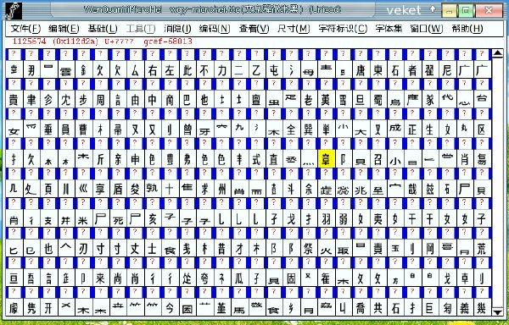Select the 蜀 glyph cell

[x=378, y=99]
